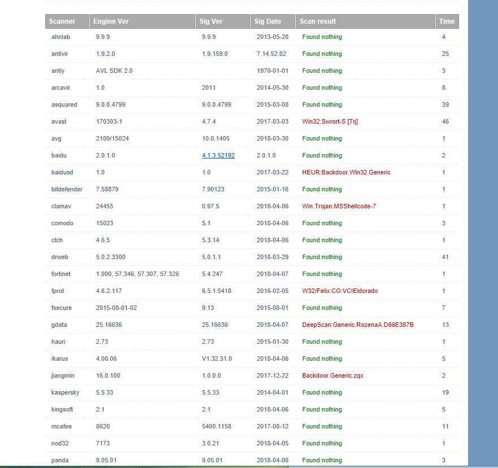Screen dimensions: 498x468
Task: Click the ahnlab Found nothing result
Action: [x=322, y=37]
